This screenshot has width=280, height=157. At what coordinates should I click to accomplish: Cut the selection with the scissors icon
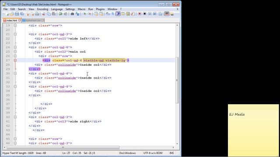pos(43,14)
